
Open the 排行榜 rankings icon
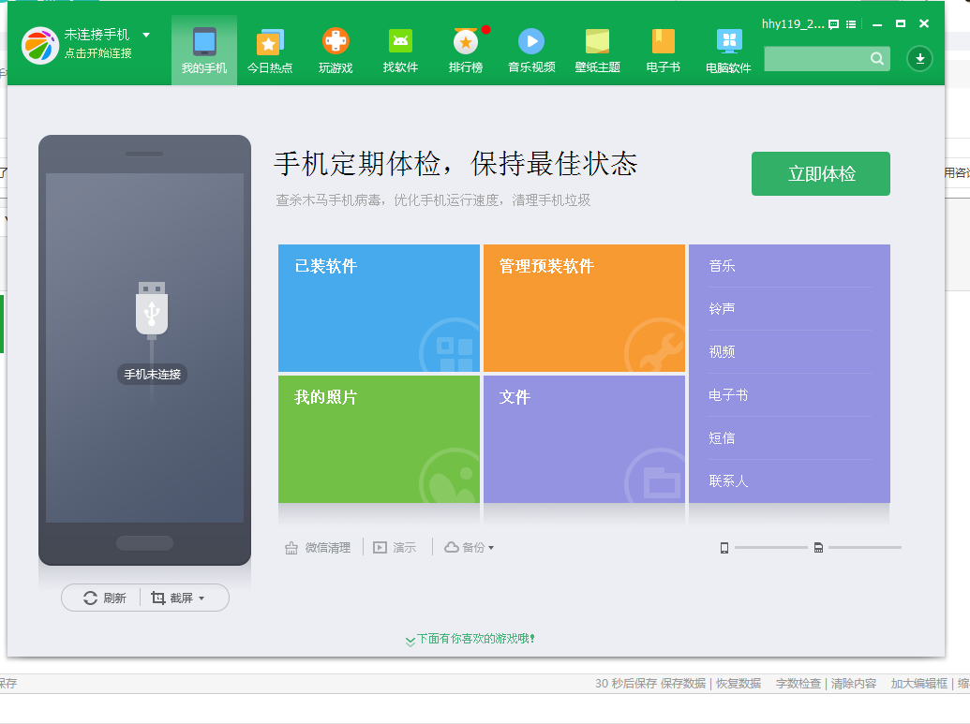tap(466, 41)
